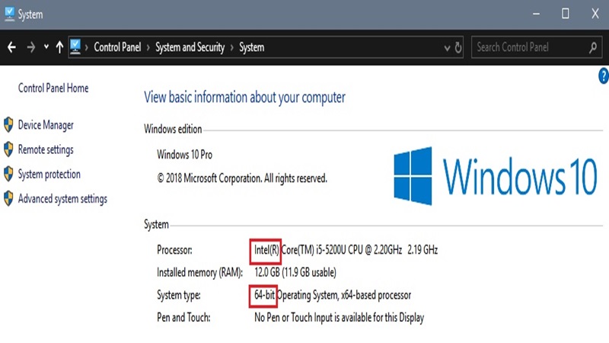Click the Processor: label

[x=174, y=250]
